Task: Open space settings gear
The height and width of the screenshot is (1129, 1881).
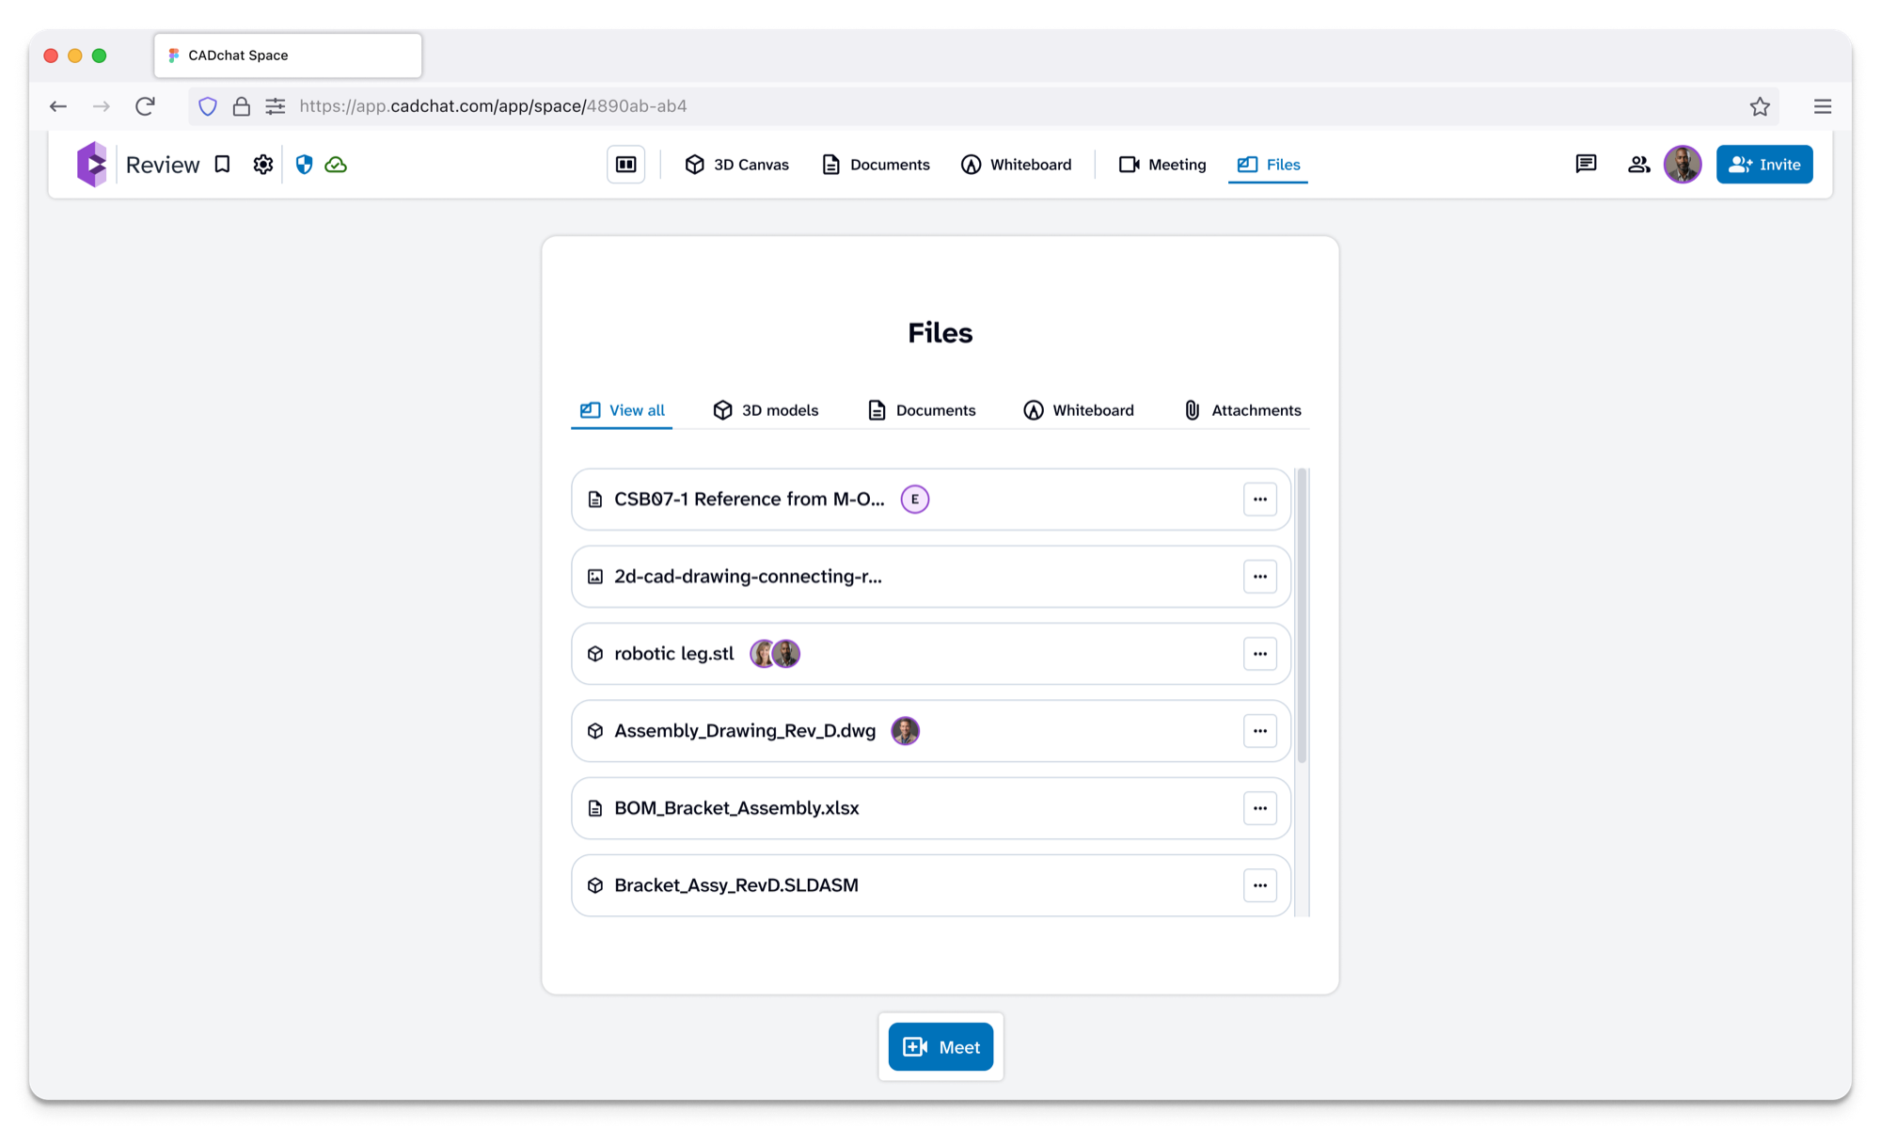Action: pos(263,165)
